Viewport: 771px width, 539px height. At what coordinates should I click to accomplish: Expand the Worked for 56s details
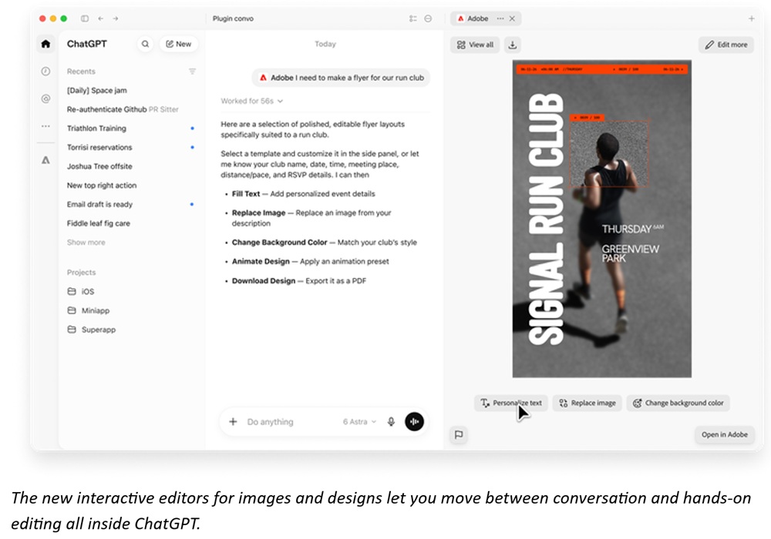tap(252, 101)
